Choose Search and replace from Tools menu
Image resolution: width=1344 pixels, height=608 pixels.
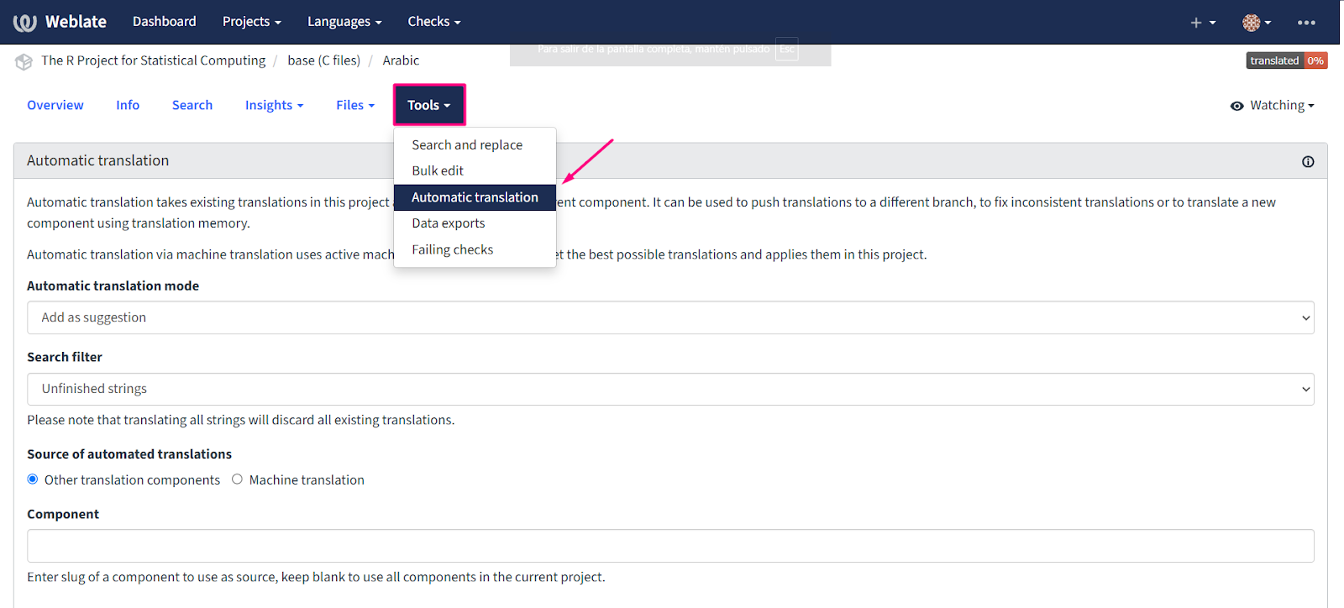coord(467,145)
